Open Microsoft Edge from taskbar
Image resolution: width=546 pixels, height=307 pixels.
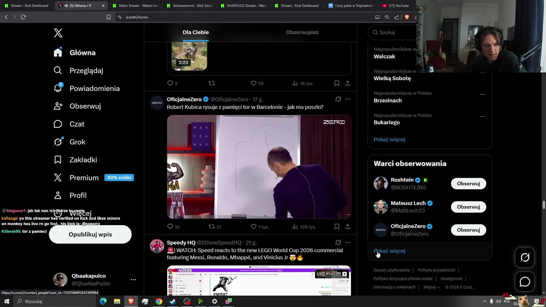coord(103,301)
